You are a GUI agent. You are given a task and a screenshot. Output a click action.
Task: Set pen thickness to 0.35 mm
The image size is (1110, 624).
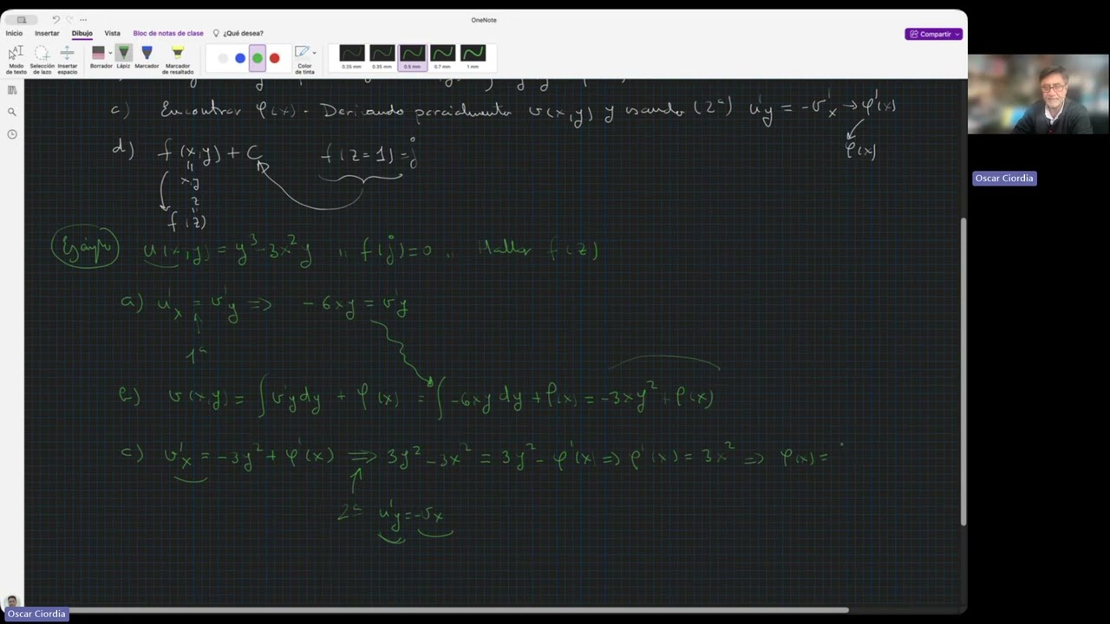(382, 57)
